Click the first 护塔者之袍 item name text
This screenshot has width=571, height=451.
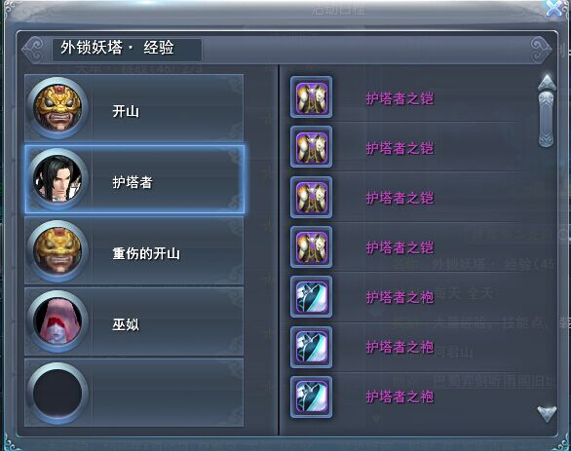click(400, 297)
